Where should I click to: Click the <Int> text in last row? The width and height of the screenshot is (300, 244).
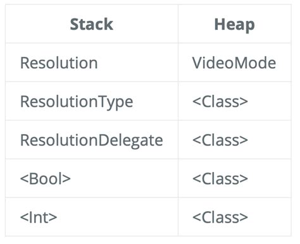point(39,217)
